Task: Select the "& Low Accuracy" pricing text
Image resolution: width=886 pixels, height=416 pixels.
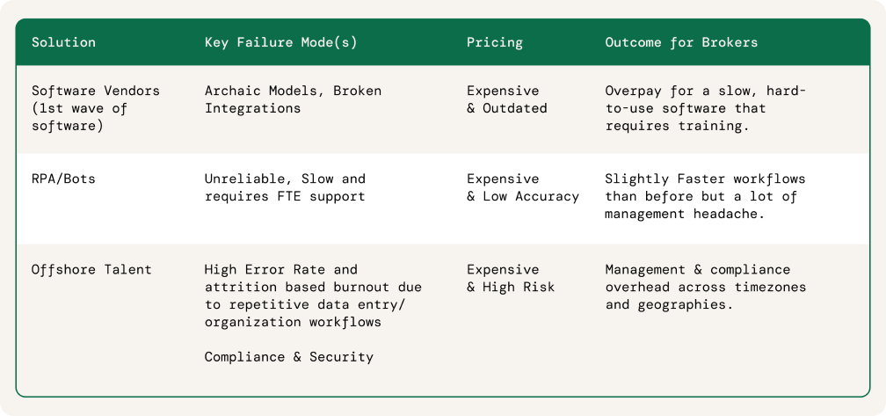Action: [x=523, y=196]
